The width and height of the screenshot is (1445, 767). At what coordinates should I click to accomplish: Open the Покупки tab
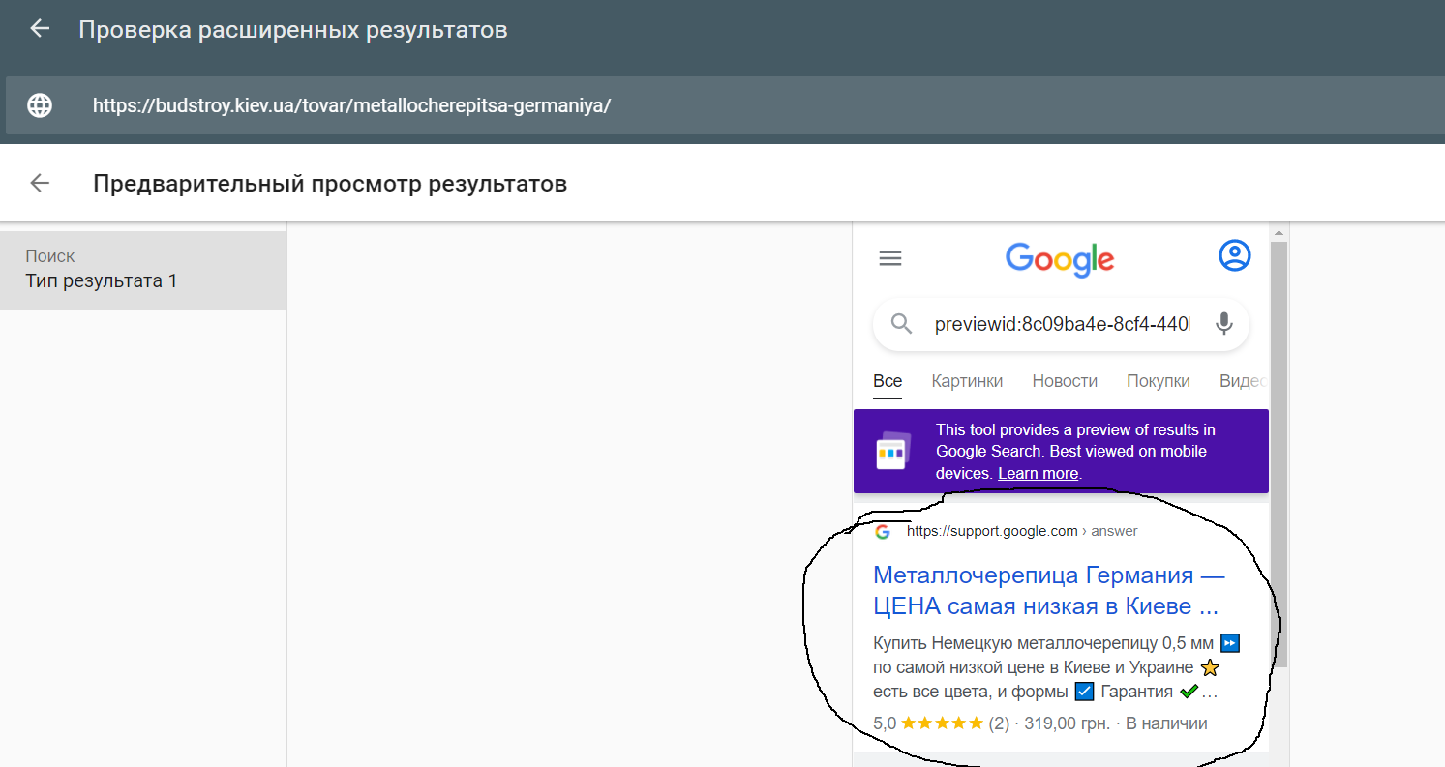(x=1159, y=381)
